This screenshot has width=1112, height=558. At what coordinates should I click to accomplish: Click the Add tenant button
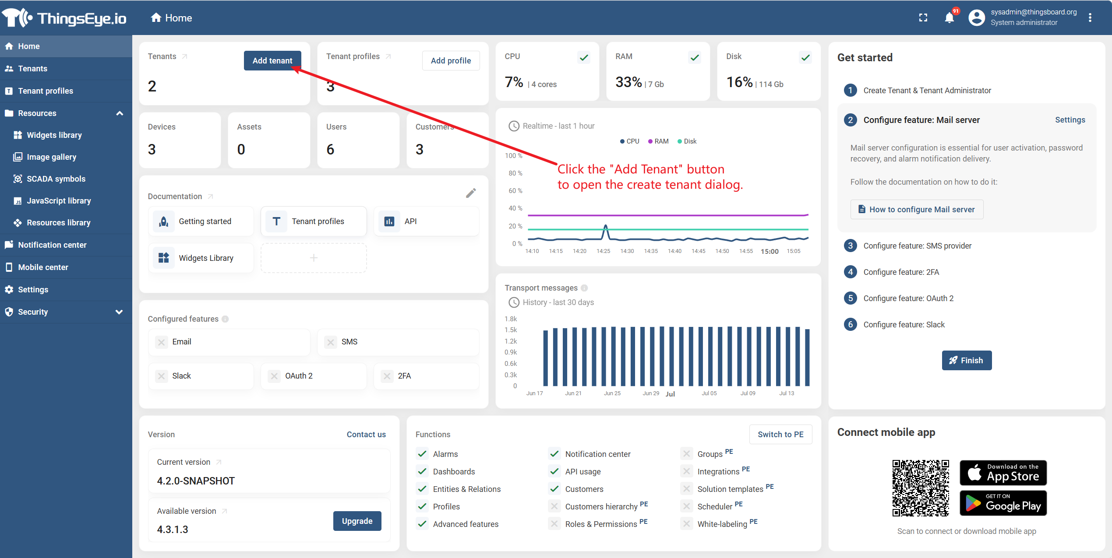(272, 61)
